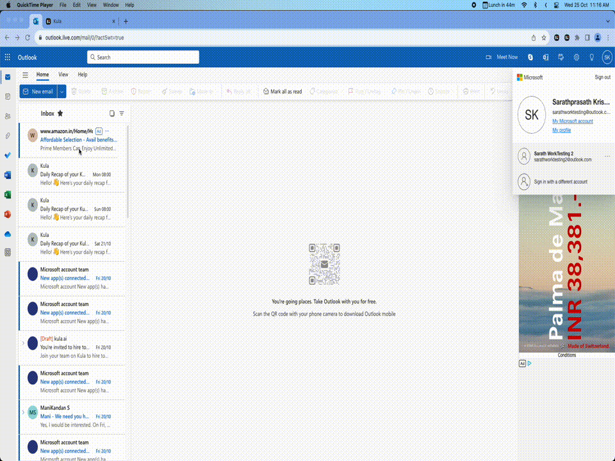Viewport: 615px width, 461px height.
Task: Open a new browser tab
Action: click(126, 22)
